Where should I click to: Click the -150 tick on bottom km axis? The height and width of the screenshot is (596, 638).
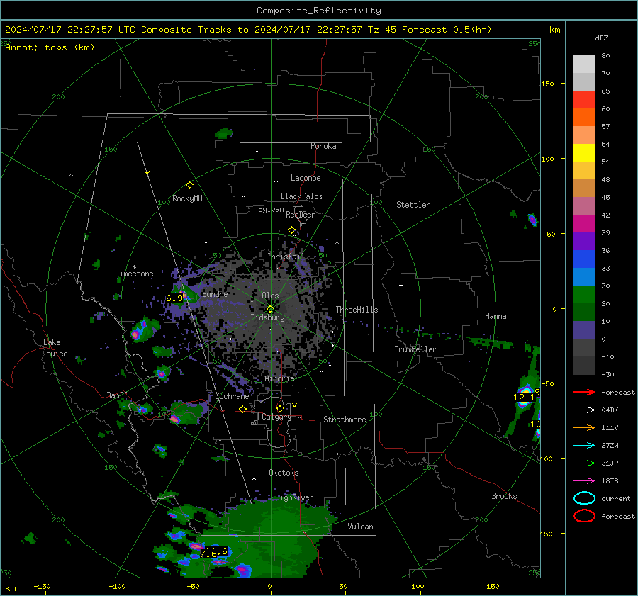pyautogui.click(x=43, y=586)
